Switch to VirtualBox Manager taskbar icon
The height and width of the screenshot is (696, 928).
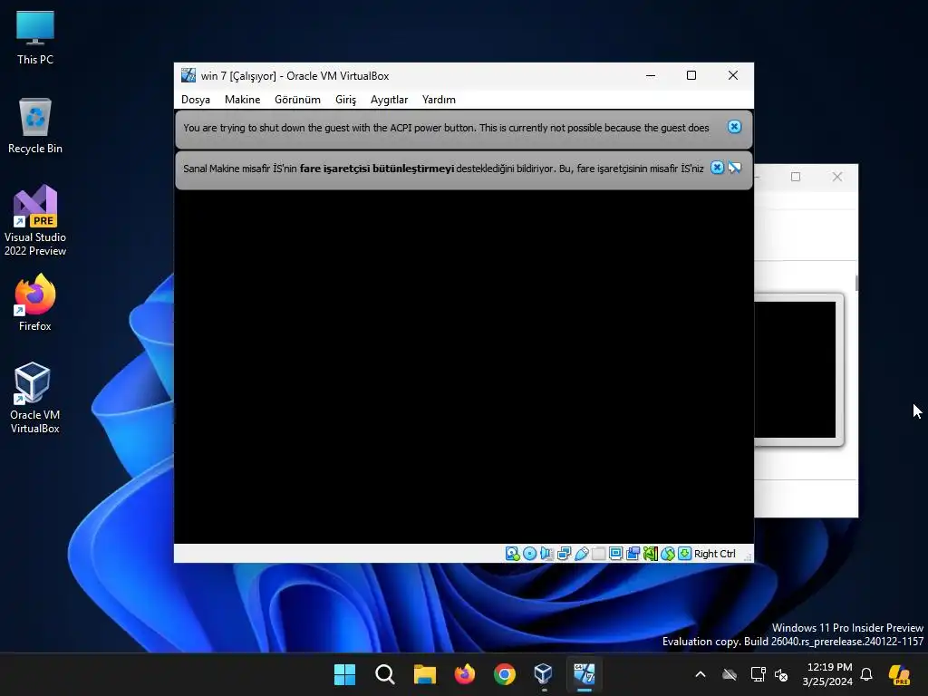coord(544,674)
